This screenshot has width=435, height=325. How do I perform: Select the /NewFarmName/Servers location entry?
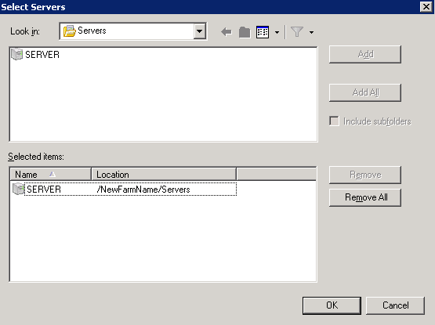pyautogui.click(x=143, y=190)
